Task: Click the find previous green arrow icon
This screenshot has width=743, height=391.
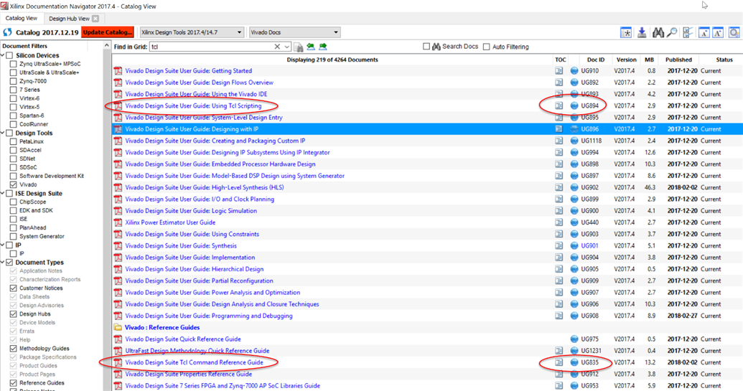Action: click(x=311, y=47)
